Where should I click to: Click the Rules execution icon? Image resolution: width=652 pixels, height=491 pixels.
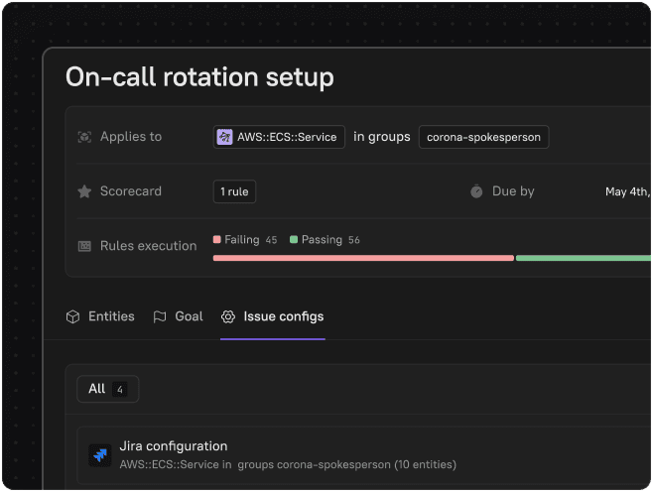coord(84,246)
